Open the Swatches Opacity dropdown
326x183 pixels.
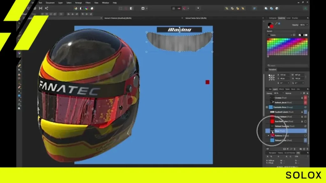(x=307, y=25)
